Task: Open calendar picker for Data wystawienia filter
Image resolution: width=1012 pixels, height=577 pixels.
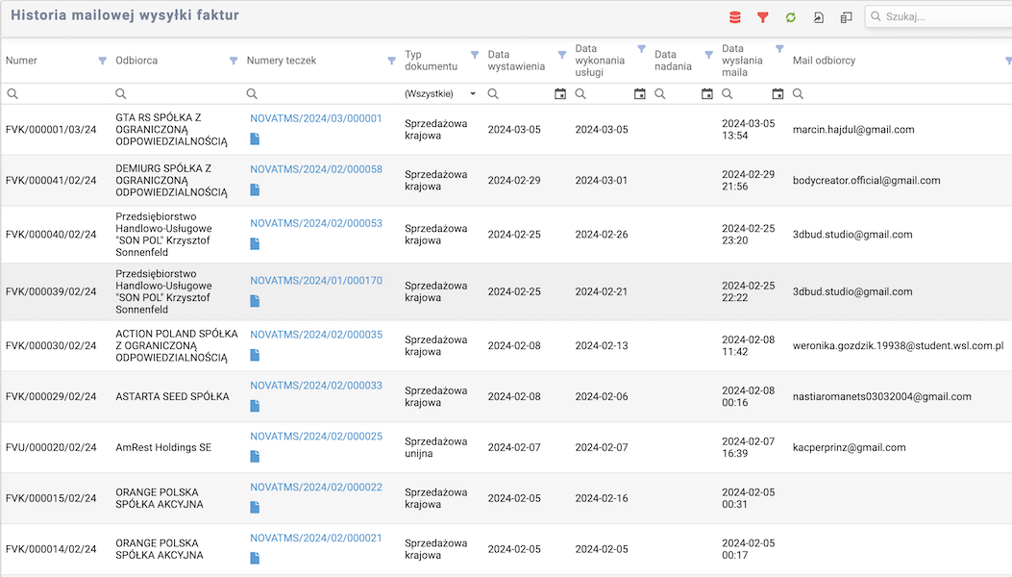Action: (560, 94)
